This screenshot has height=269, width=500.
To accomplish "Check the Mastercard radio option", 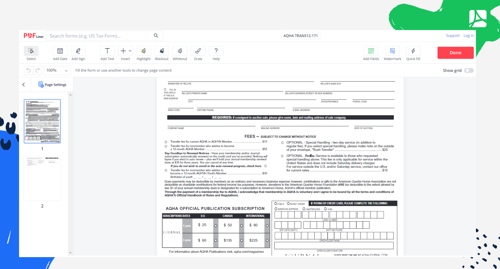I will coord(304,209).
